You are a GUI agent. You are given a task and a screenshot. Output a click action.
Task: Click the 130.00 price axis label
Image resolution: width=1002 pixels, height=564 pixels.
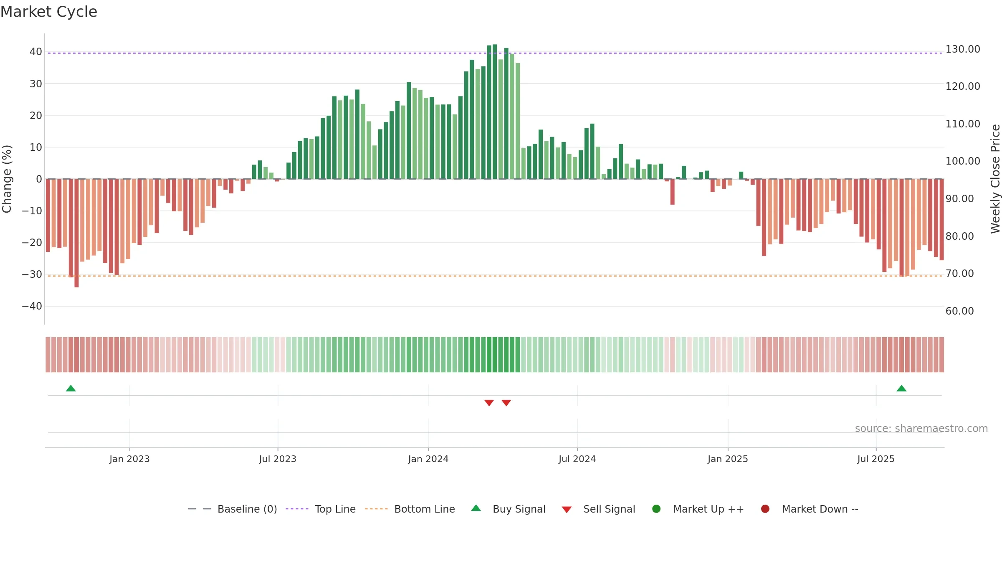(x=963, y=49)
